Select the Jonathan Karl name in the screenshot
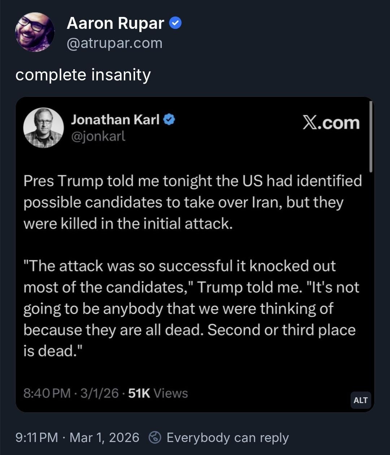The width and height of the screenshot is (390, 455). coord(115,119)
